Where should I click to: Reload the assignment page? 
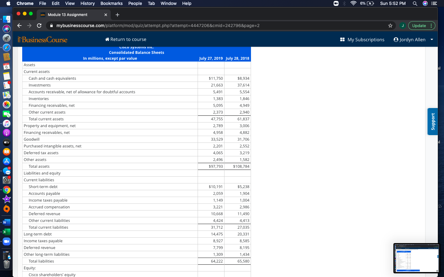pos(39,26)
